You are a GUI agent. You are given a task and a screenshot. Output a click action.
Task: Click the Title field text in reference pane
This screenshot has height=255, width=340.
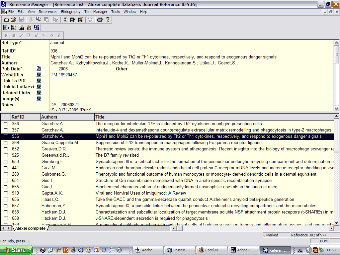tap(163, 57)
